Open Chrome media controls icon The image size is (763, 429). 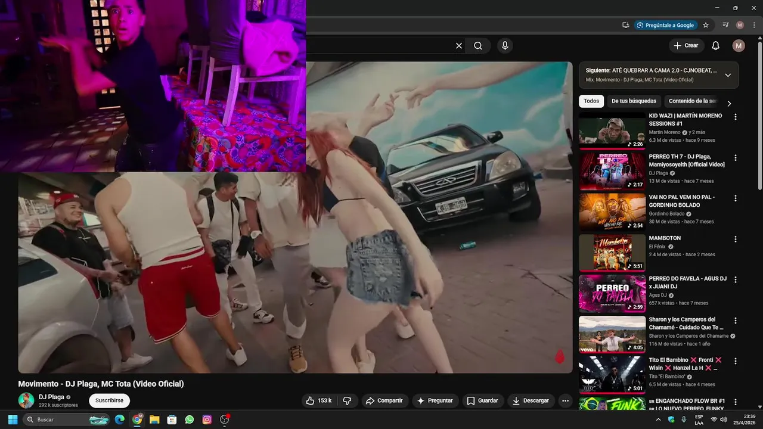click(725, 25)
